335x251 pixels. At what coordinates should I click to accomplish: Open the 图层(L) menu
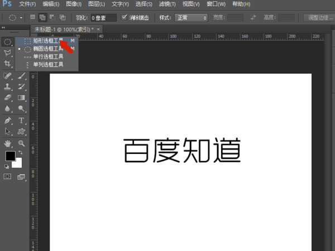[97, 4]
